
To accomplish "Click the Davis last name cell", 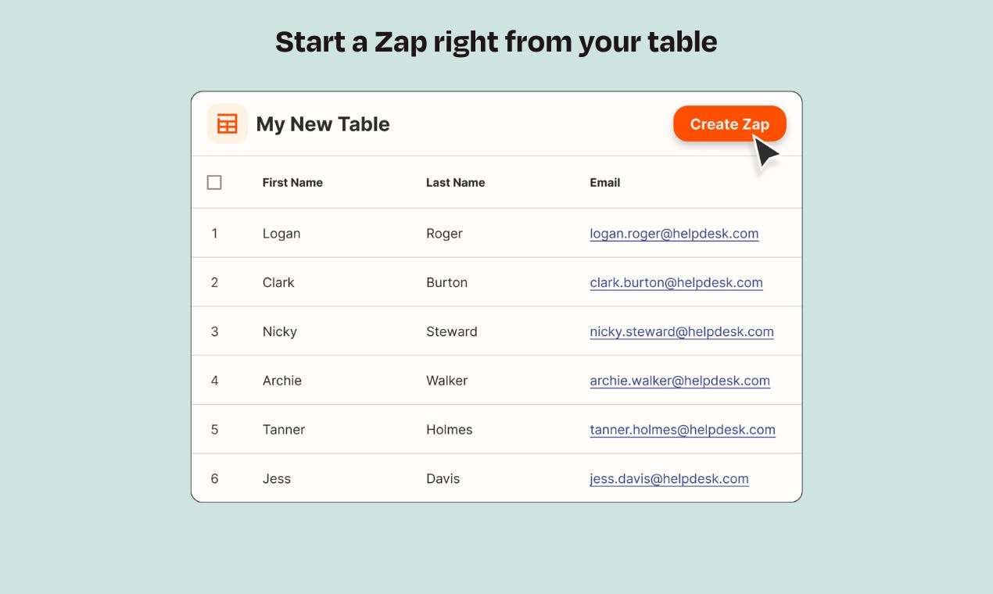I will [x=443, y=478].
